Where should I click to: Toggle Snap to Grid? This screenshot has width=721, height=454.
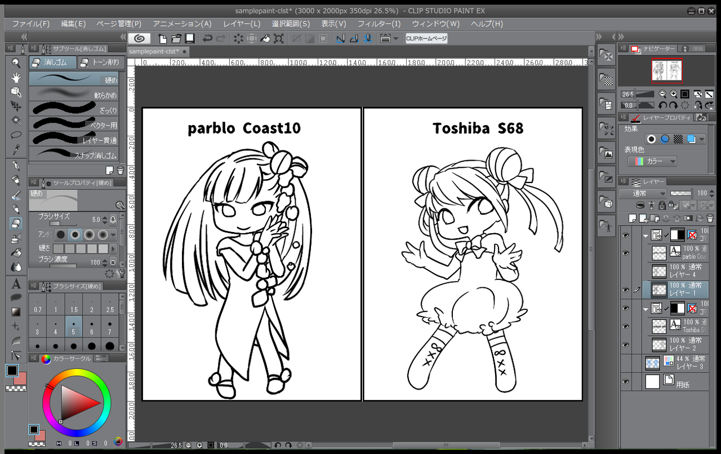(x=368, y=38)
